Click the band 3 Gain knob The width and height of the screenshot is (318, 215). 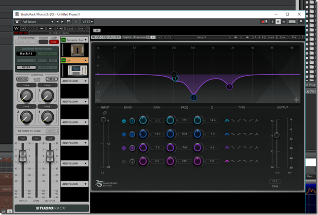(143, 147)
